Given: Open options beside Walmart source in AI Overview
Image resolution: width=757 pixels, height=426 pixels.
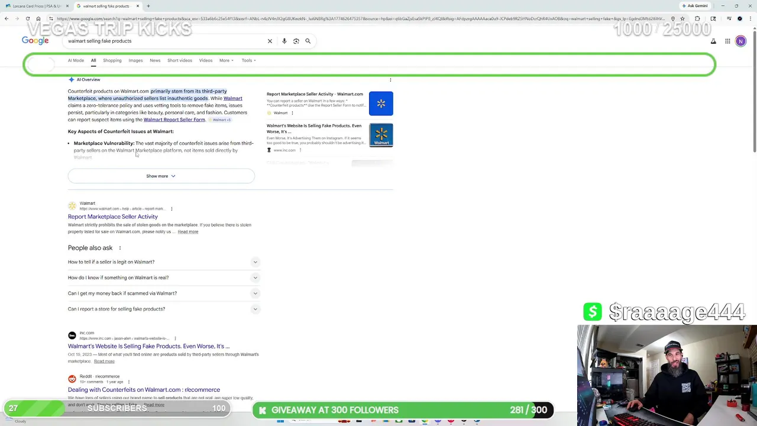Looking at the screenshot, I should click(x=292, y=113).
